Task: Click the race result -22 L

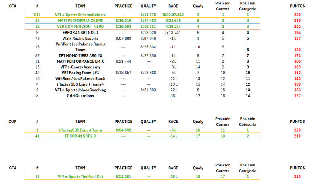Action: click(x=173, y=90)
